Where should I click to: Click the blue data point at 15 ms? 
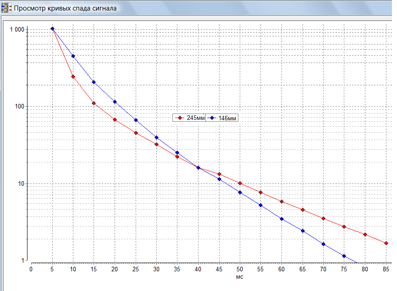[94, 82]
